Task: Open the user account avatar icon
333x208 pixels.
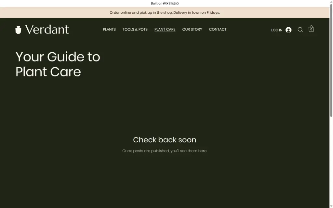Action: (288, 30)
